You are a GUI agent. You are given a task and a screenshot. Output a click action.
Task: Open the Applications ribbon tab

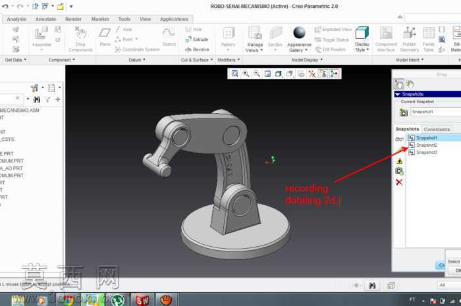point(174,19)
